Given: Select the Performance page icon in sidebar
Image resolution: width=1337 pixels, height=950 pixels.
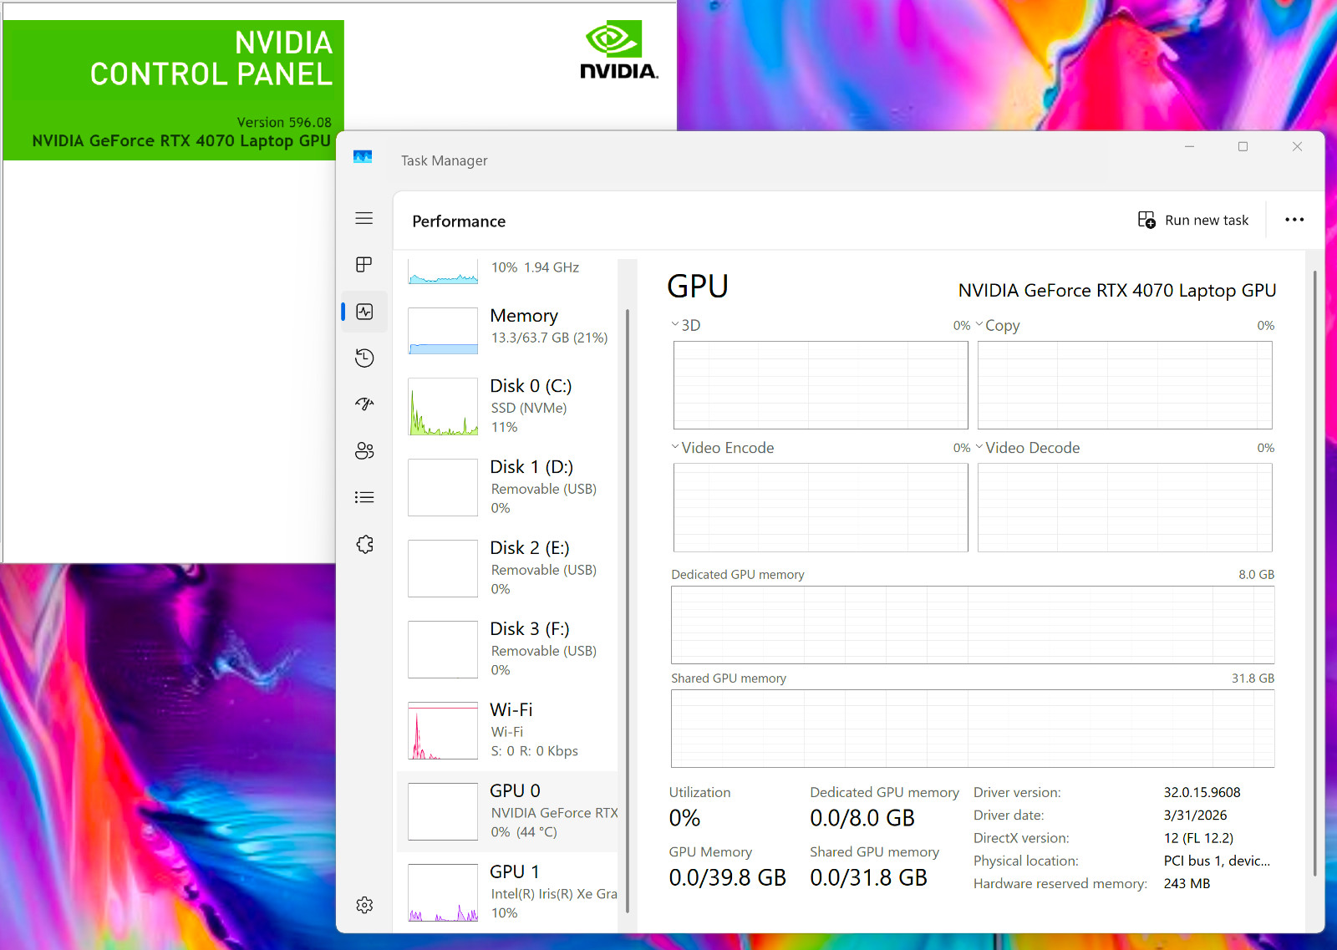Looking at the screenshot, I should click(364, 312).
